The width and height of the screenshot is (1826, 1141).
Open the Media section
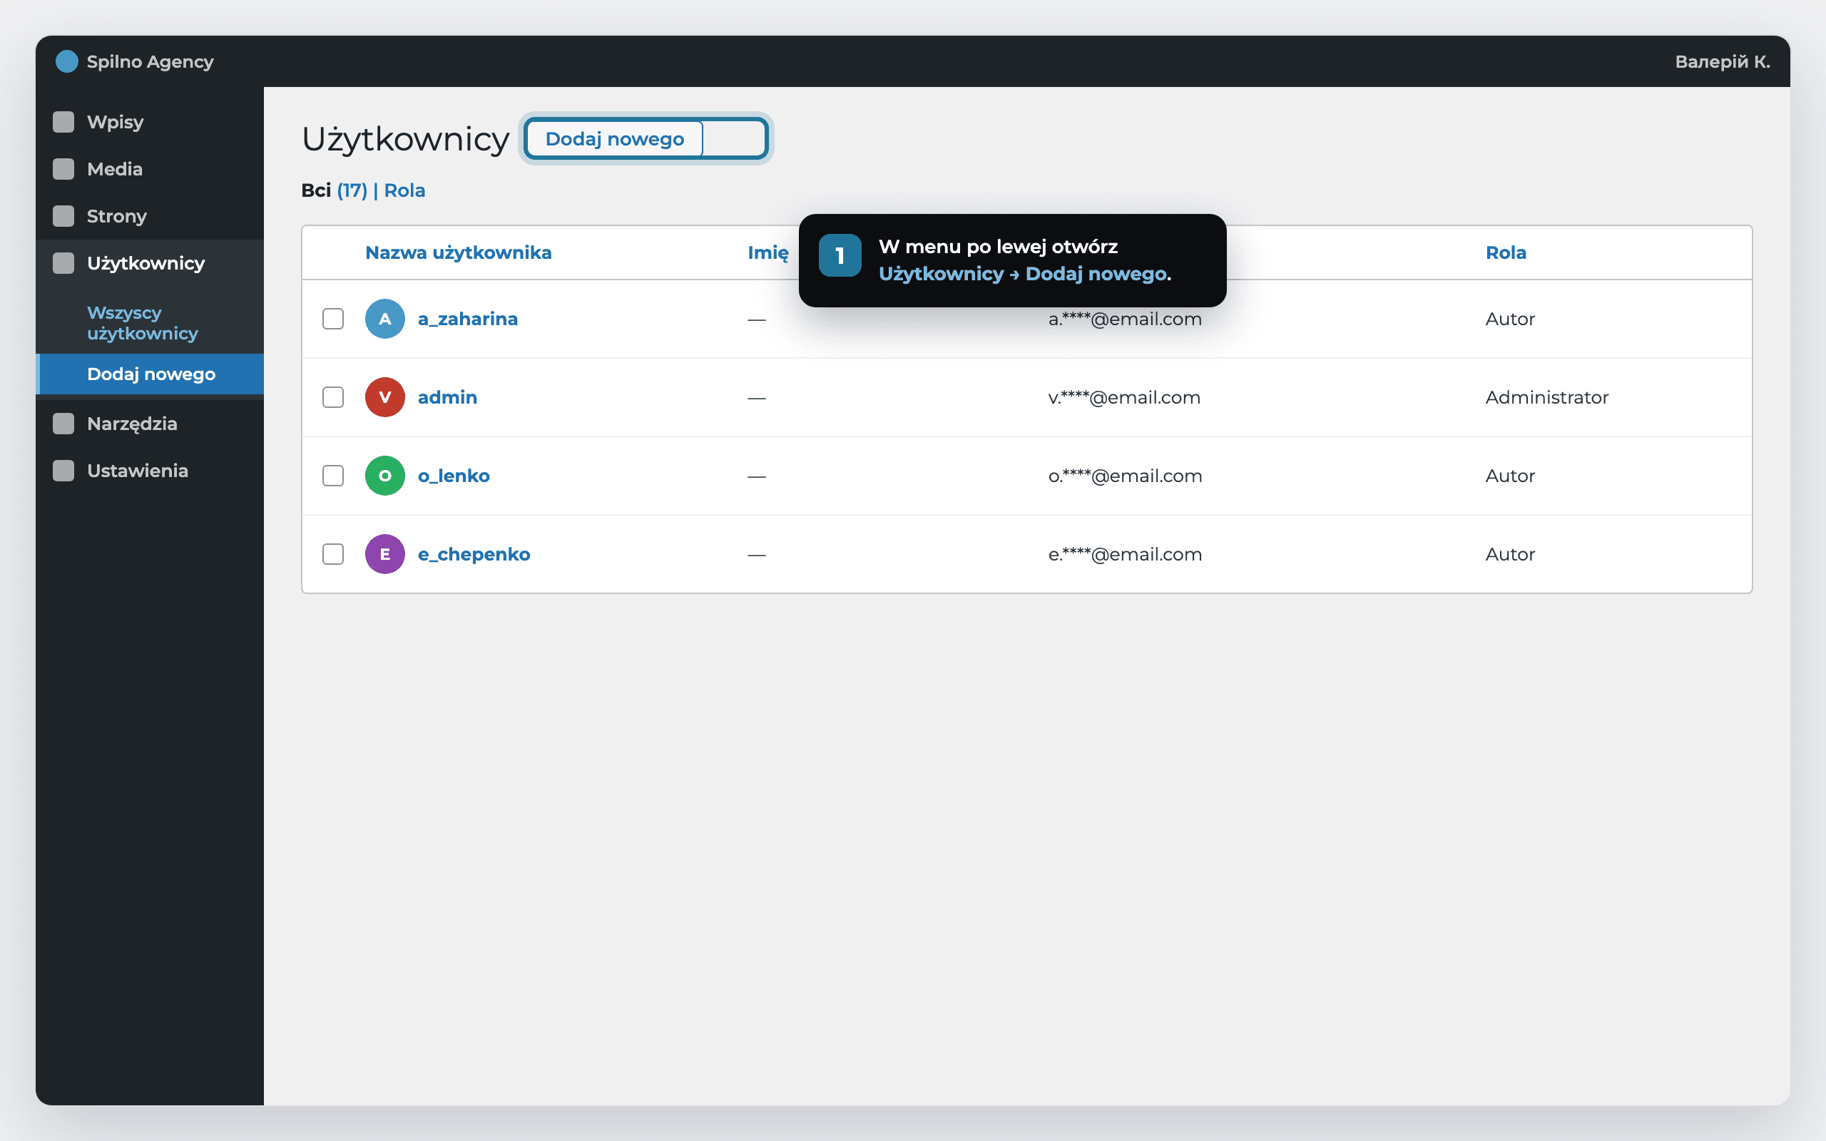(x=149, y=169)
